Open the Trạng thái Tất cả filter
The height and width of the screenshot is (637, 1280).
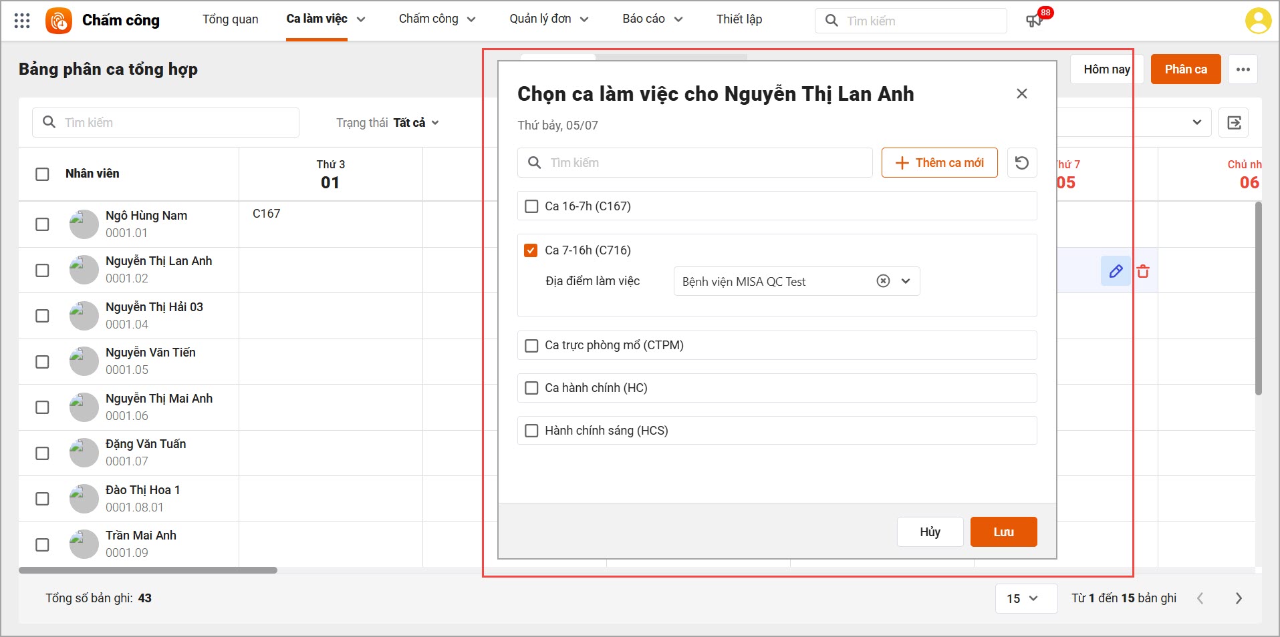click(x=388, y=123)
